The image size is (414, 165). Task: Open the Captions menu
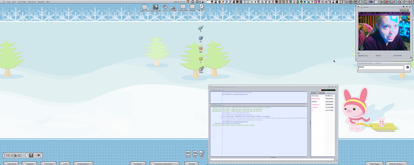click(32, 2)
